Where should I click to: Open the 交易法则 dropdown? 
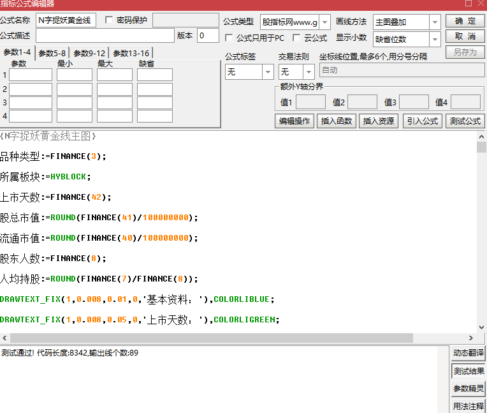[x=309, y=72]
